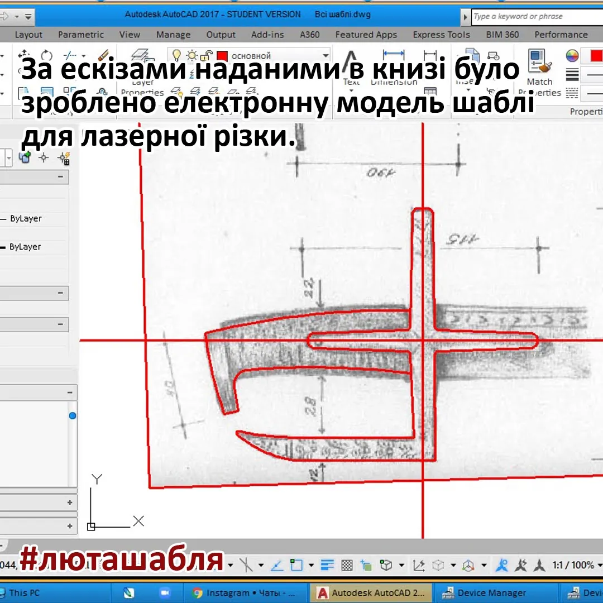Select the Rotate tool in Modify
Screen dimensions: 603x603
tap(46, 55)
